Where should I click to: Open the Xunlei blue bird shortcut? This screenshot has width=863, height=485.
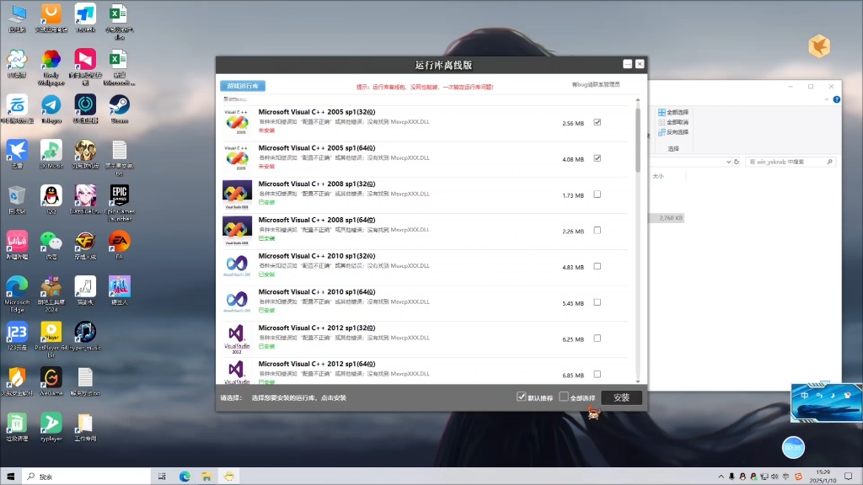pos(17,155)
